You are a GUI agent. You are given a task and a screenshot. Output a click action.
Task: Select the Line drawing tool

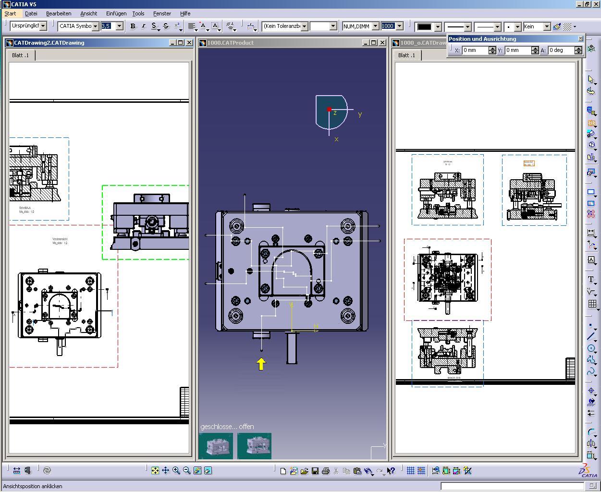point(591,336)
